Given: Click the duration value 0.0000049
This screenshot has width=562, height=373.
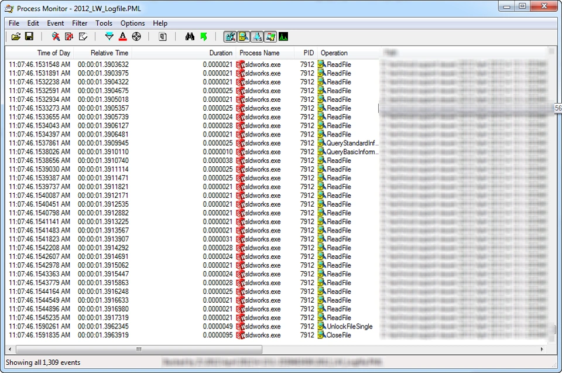Looking at the screenshot, I should 218,326.
